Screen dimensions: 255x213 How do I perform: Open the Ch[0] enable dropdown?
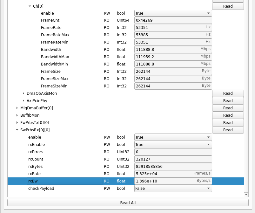click(173, 13)
